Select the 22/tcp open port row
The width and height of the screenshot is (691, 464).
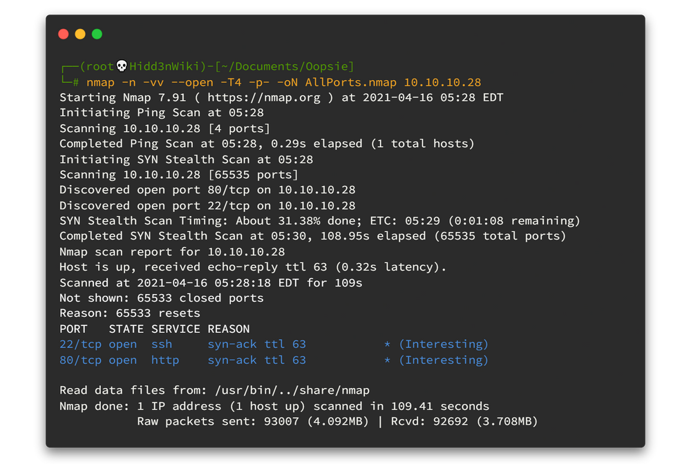click(x=182, y=344)
